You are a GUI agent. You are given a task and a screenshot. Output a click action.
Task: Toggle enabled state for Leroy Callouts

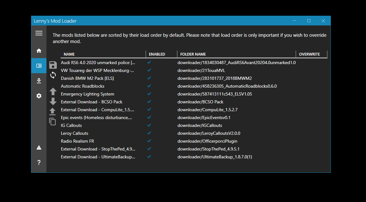[149, 133]
